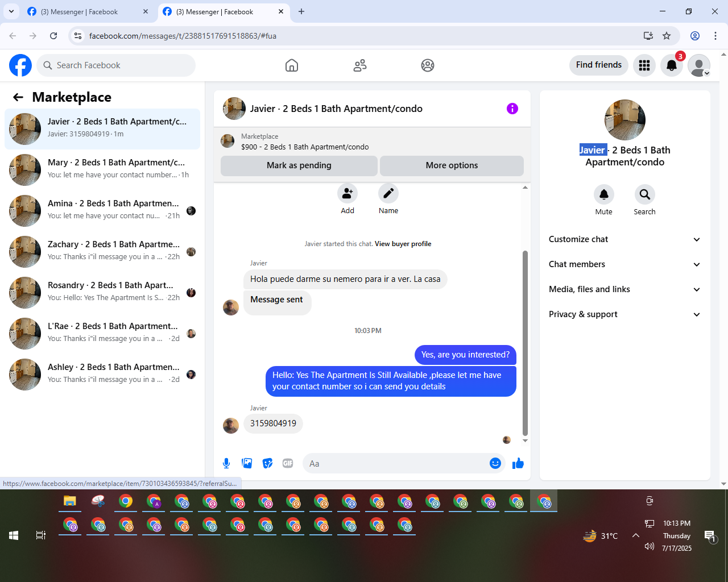The width and height of the screenshot is (728, 582).
Task: Mute the chat with the bell icon
Action: (604, 195)
